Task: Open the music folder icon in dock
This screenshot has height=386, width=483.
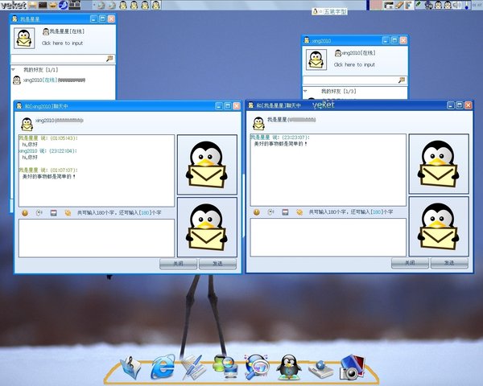Action: click(x=130, y=368)
